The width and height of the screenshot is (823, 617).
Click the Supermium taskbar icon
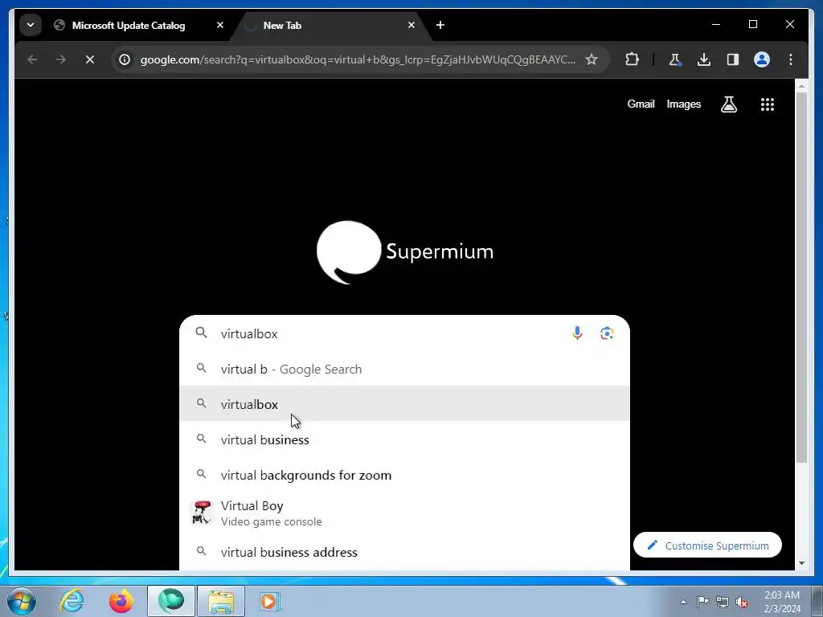171,601
